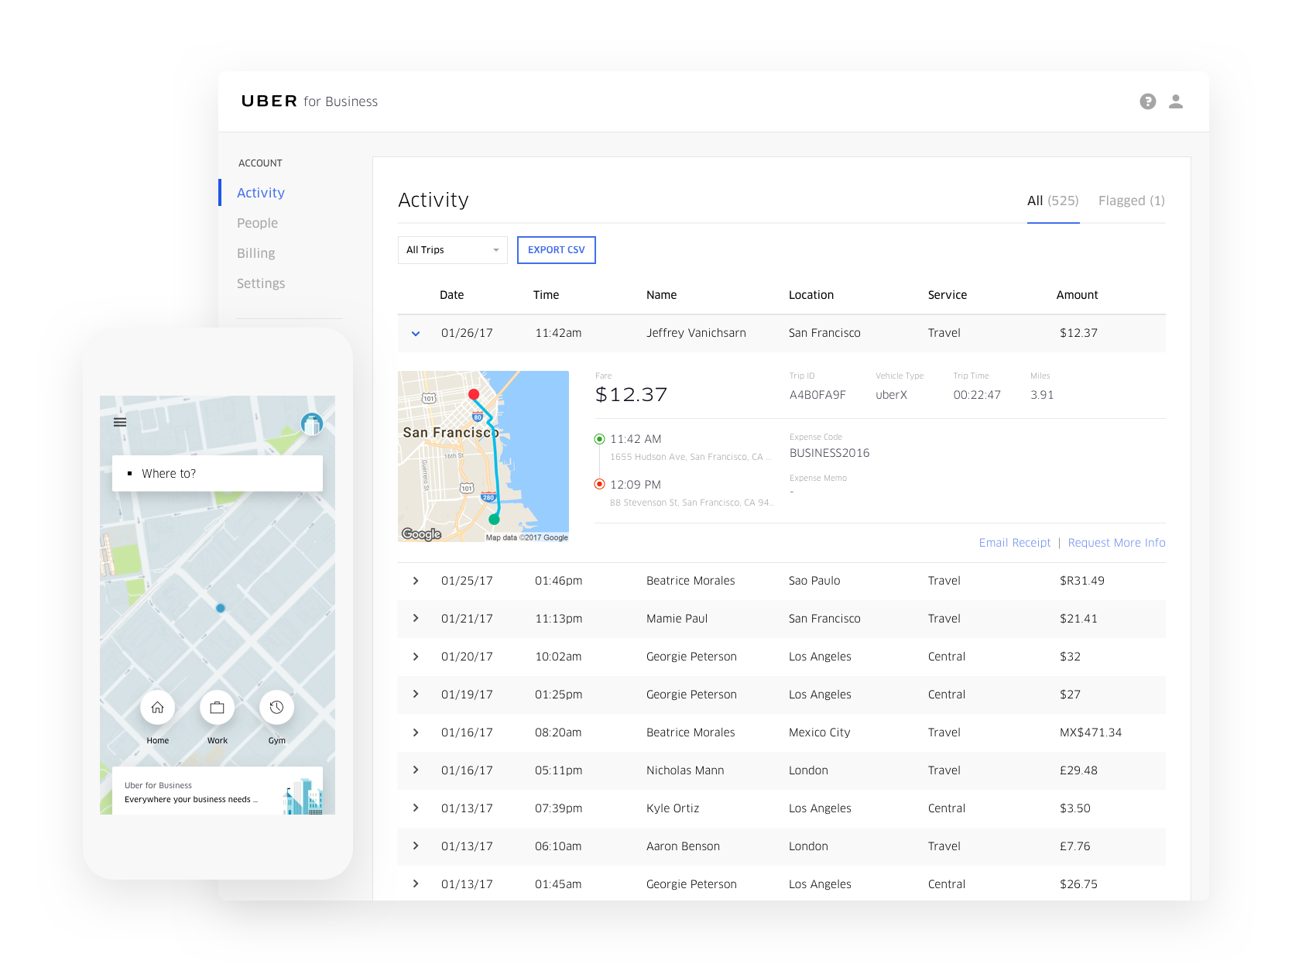Go to the Billing section
The width and height of the screenshot is (1292, 971).
click(x=255, y=252)
